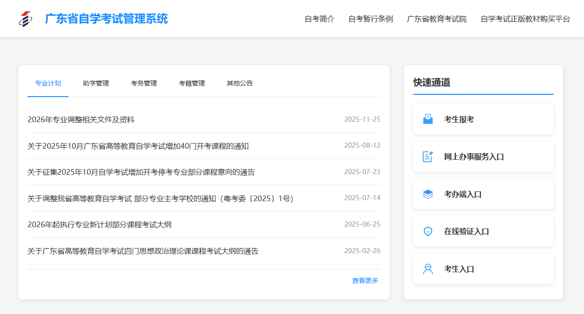Viewport: 584px width, 314px height.
Task: Read 2026年起执行专业新计划部分课程考试大纲
Action: tap(100, 225)
